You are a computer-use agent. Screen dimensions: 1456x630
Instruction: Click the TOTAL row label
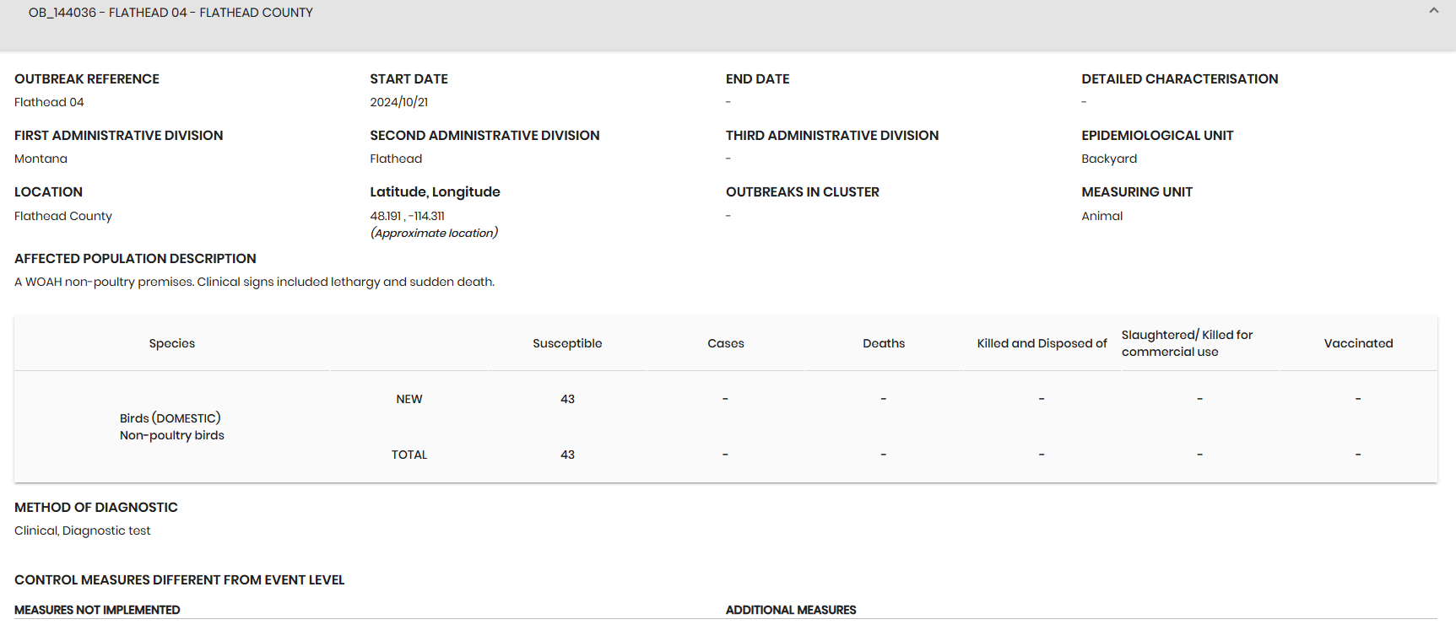click(409, 455)
